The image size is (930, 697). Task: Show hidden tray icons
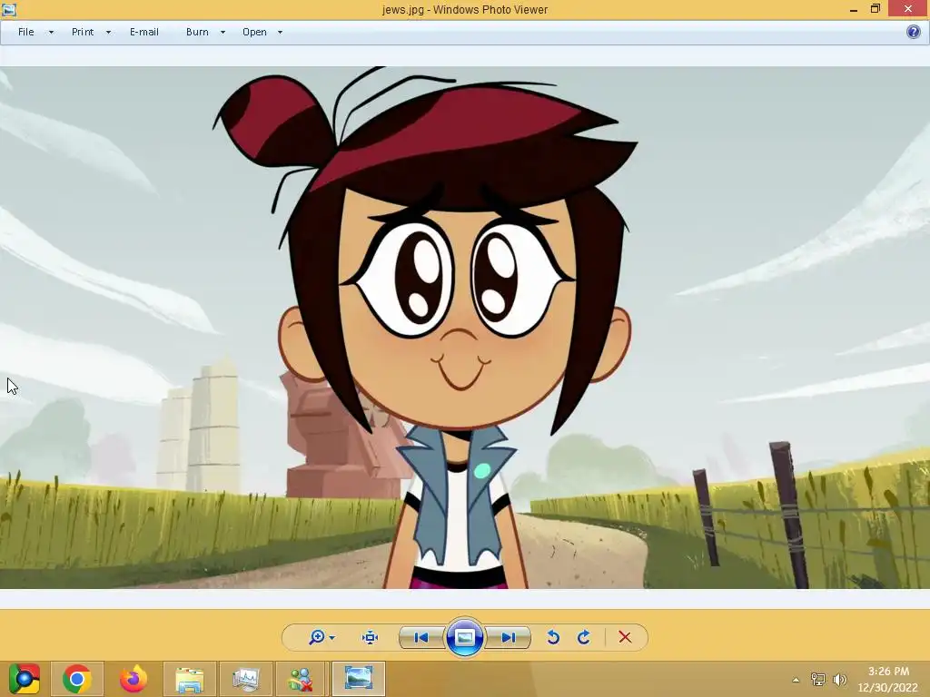coord(796,680)
